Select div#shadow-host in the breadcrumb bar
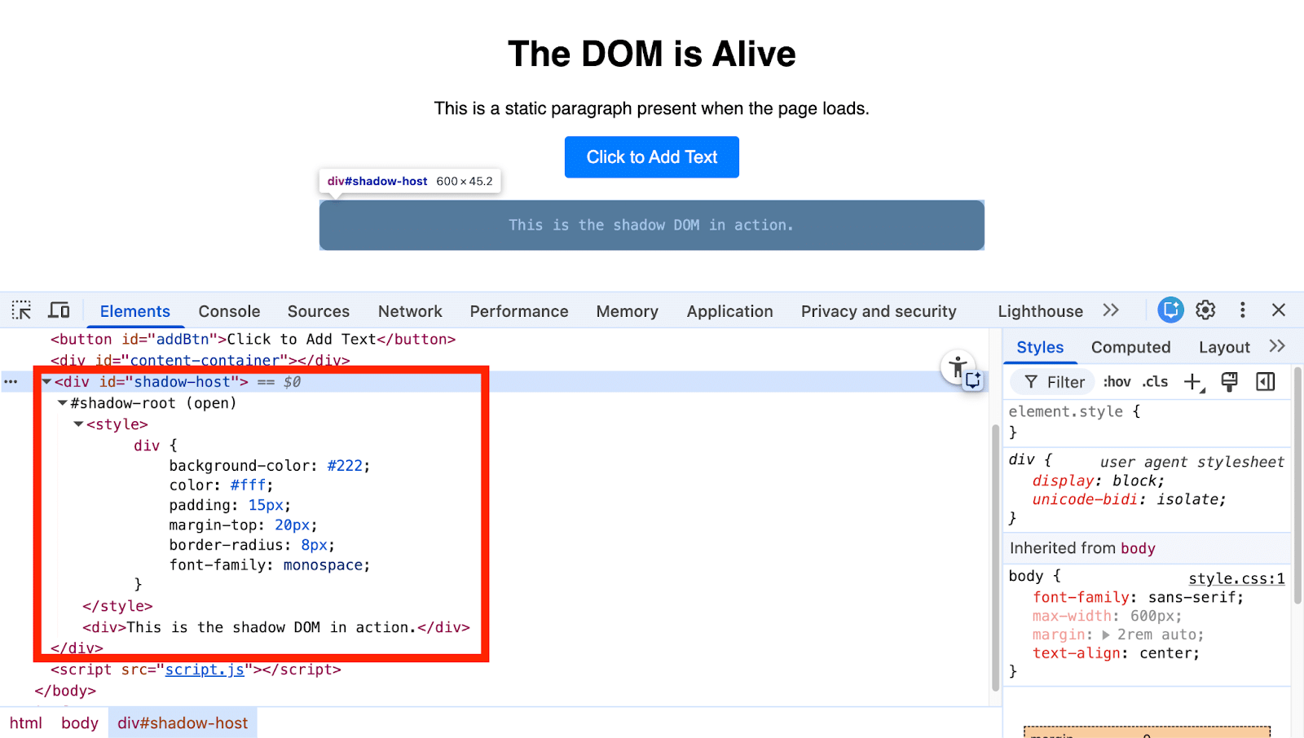 click(183, 723)
